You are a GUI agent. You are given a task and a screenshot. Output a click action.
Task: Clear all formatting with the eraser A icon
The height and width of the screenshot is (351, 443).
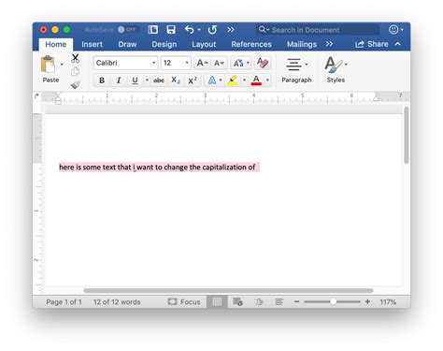pos(263,63)
